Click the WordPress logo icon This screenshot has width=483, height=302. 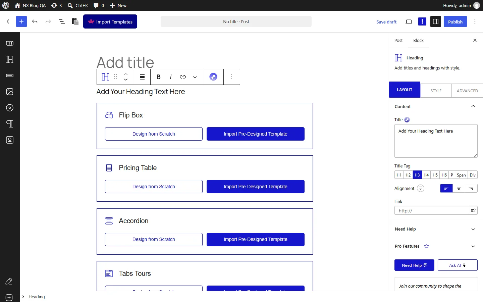tap(6, 5)
